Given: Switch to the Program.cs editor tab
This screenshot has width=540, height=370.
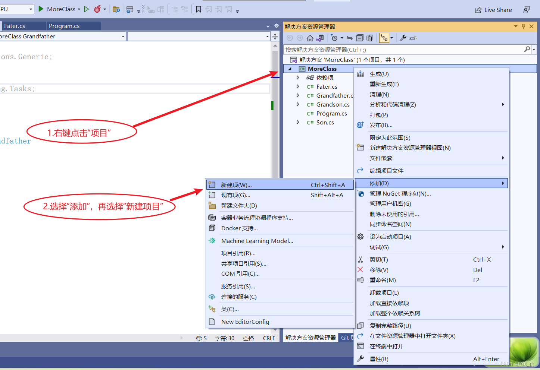Looking at the screenshot, I should [x=74, y=26].
